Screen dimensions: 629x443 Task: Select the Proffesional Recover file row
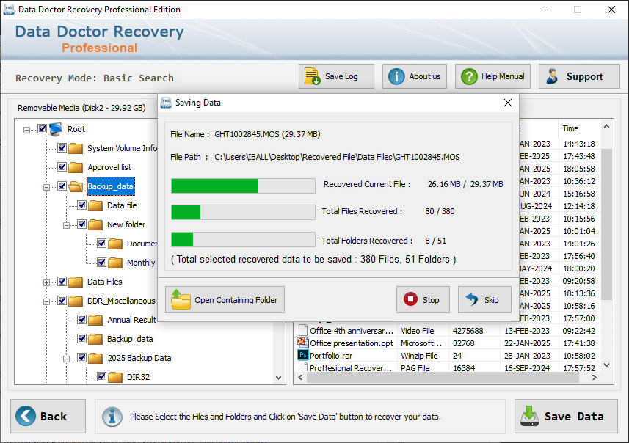click(x=448, y=368)
